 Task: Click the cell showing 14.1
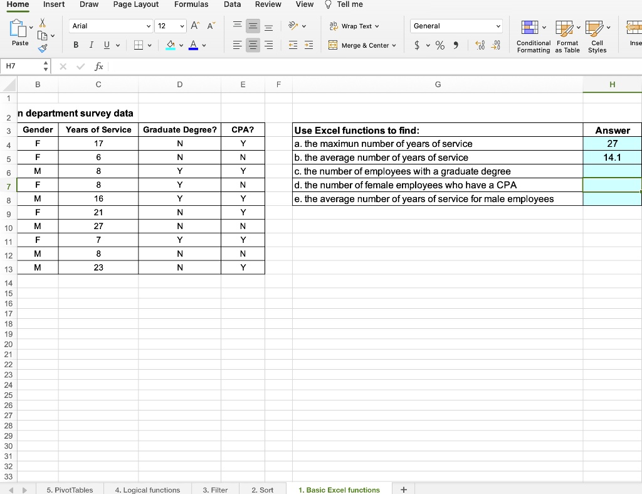[x=612, y=158]
